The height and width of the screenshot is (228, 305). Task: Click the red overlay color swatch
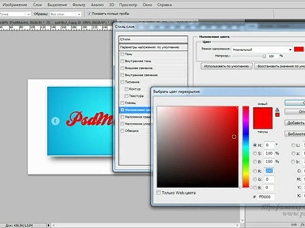click(299, 49)
